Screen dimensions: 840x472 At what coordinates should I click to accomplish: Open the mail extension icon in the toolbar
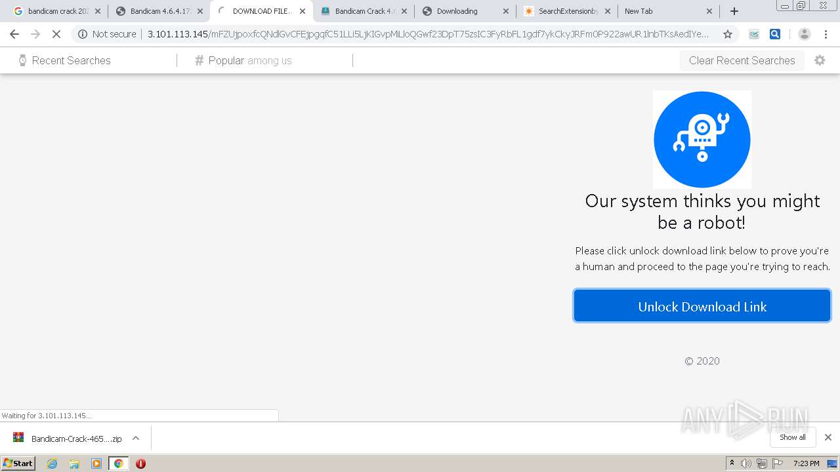(x=755, y=34)
